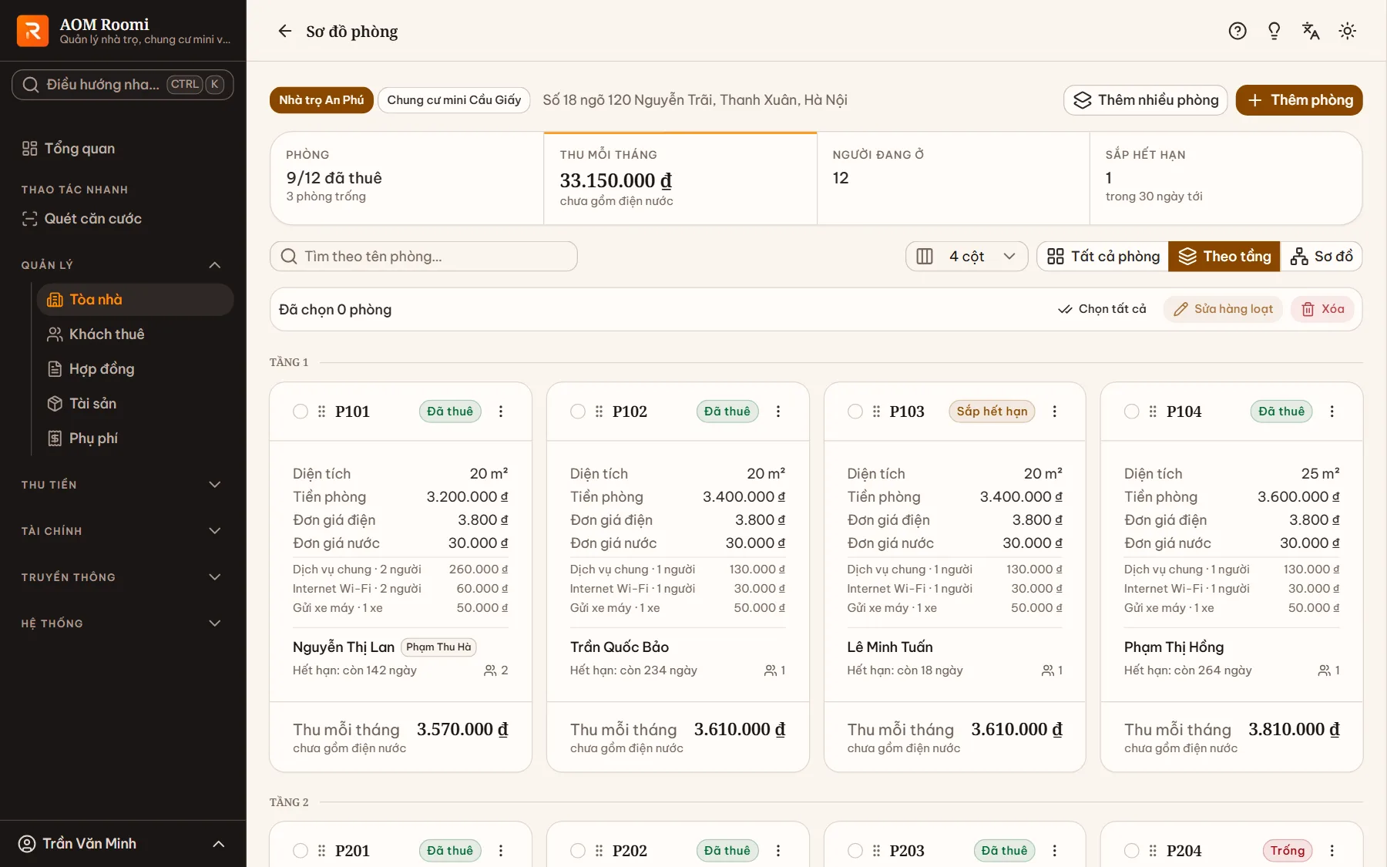Screen dimensions: 1387x867
Task: Click the Tìm theo tên phòng search field
Action: [x=424, y=257]
